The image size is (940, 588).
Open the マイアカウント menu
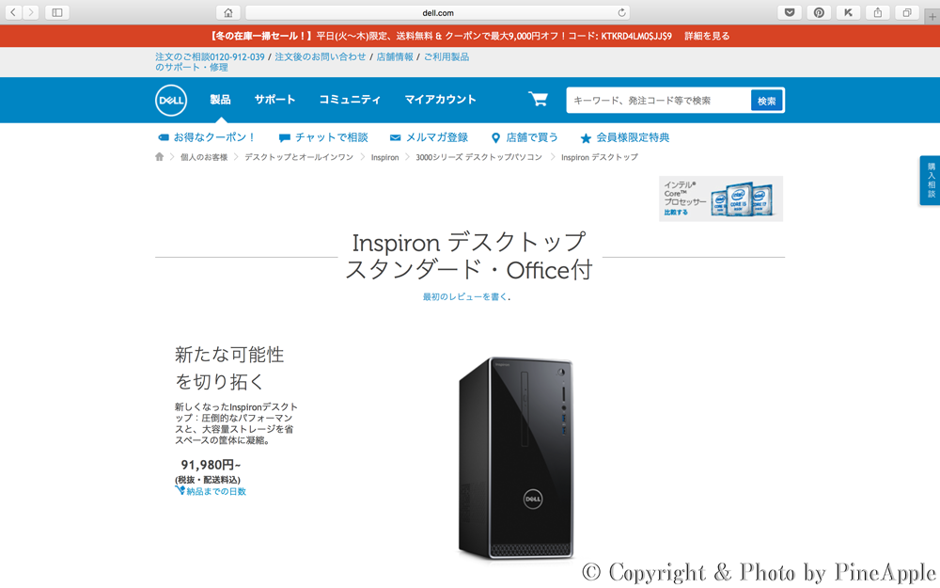pyautogui.click(x=440, y=100)
